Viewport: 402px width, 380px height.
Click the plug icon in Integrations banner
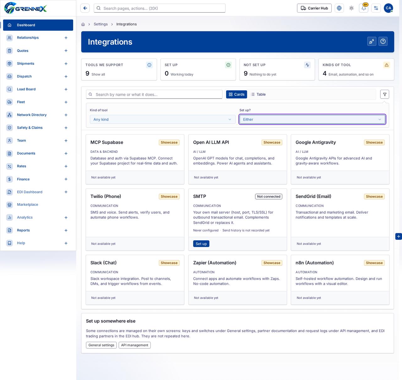point(372,41)
